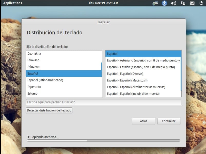Screen dimensions: 206x154
Task: Click the volume icon in the top panel
Action: [173, 3]
